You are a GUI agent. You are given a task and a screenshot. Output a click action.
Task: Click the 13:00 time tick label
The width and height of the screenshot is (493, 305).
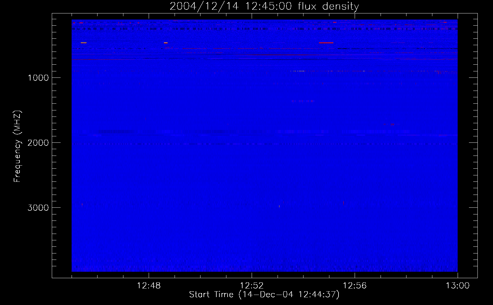pos(457,286)
